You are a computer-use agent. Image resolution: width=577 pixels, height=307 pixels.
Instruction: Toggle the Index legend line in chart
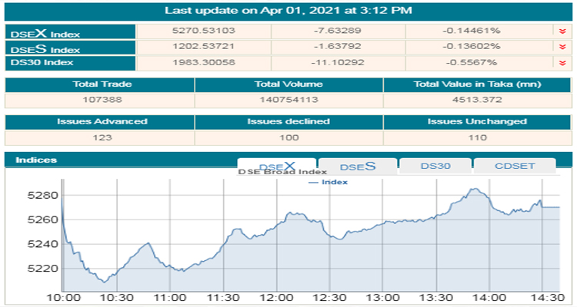329,182
